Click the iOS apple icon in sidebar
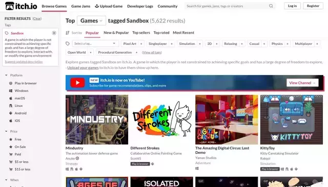328x187 pixels. [x=11, y=121]
